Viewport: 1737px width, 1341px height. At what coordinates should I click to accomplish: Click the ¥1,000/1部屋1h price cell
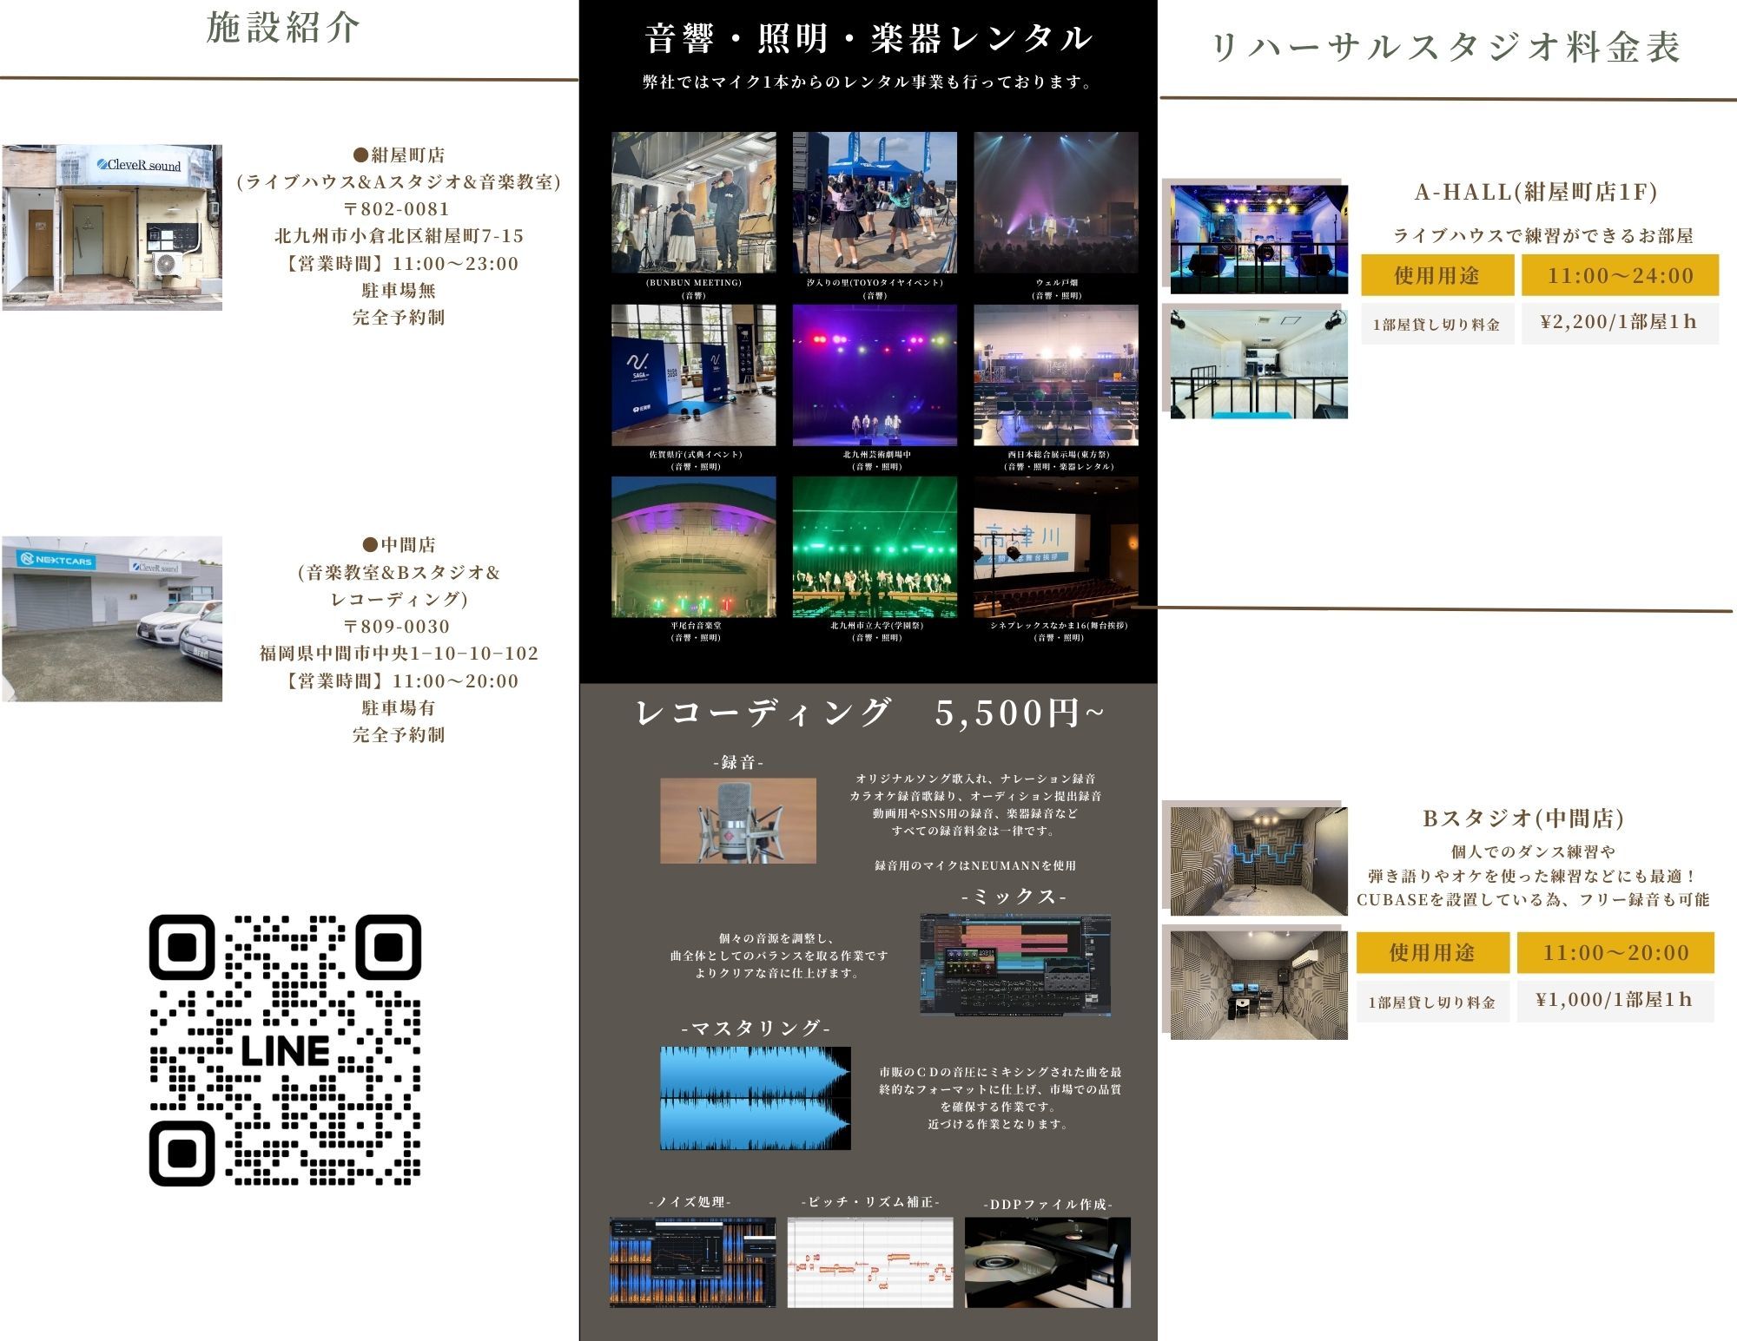1615,1001
